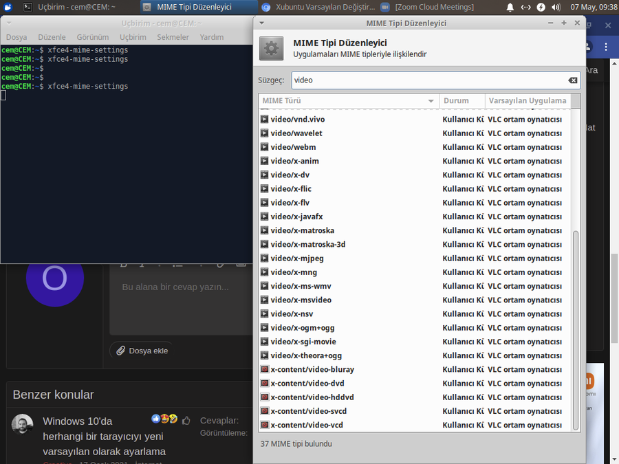Image resolution: width=619 pixels, height=464 pixels.
Task: Select the video/x-mng row
Action: [415, 272]
